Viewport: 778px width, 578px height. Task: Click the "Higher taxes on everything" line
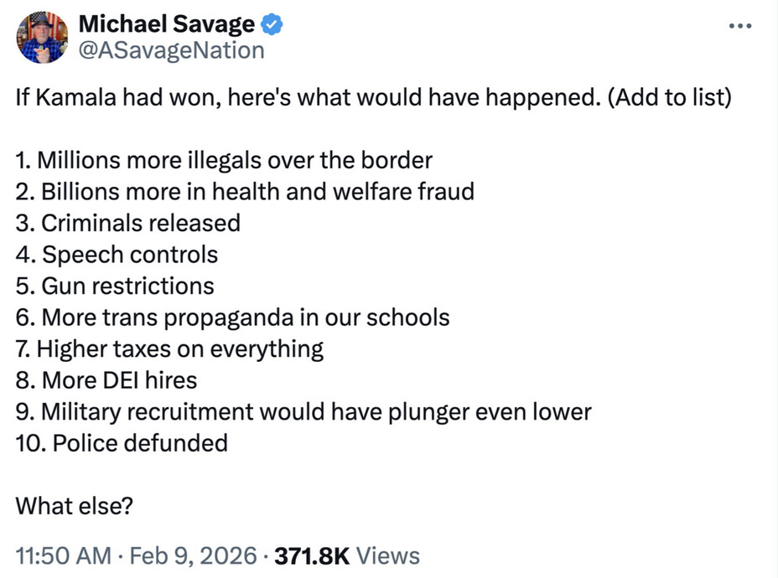click(169, 348)
